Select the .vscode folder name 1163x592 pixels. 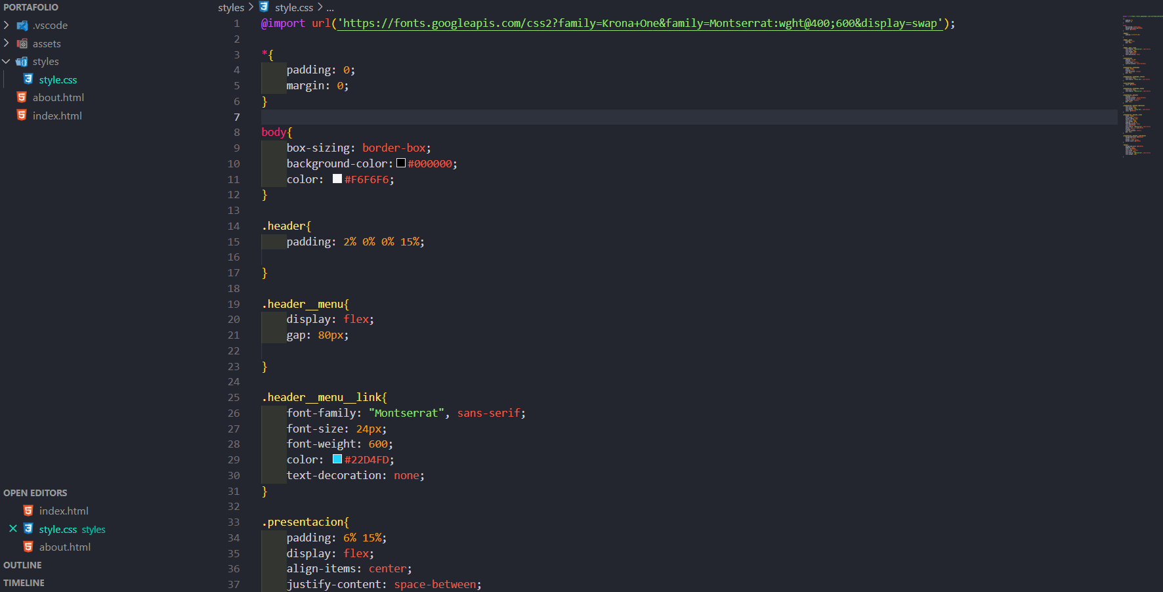tap(50, 26)
